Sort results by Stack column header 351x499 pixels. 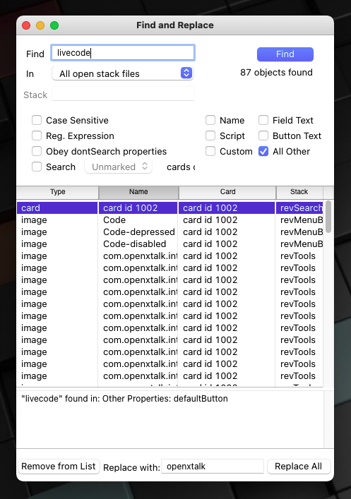(299, 192)
